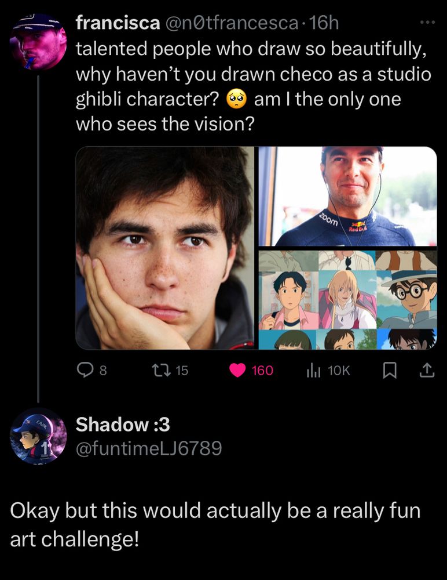Open the tweet's 16h timestamp link
Image resolution: width=447 pixels, height=580 pixels.
(325, 23)
